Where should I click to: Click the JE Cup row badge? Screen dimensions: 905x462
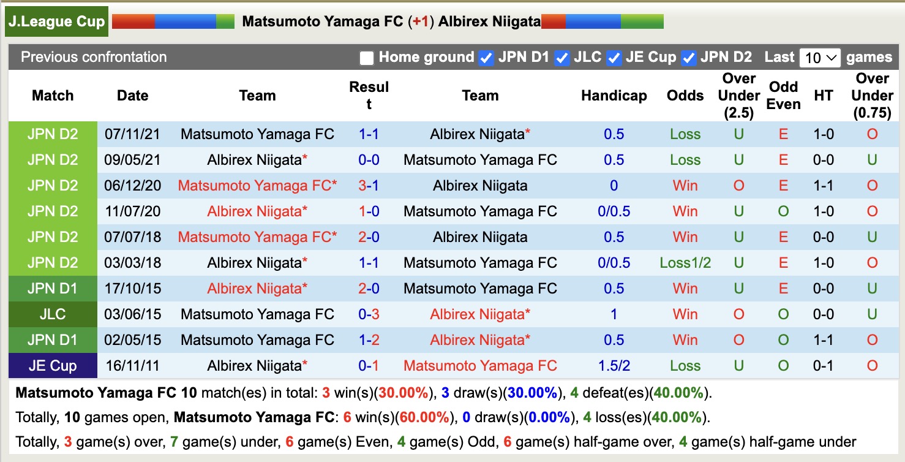tap(52, 365)
